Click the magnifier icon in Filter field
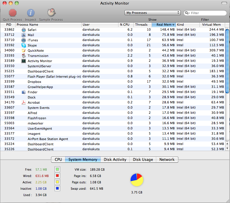Viewport: 230px width, 203px height. 187,13
